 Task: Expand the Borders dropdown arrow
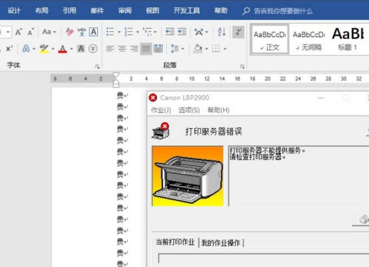point(225,49)
